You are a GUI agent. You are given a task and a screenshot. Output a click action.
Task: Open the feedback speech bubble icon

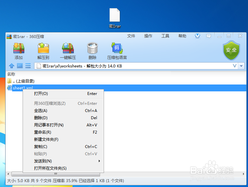209,36
